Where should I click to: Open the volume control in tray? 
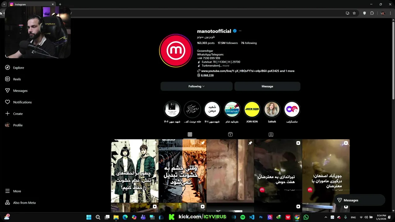366,217
